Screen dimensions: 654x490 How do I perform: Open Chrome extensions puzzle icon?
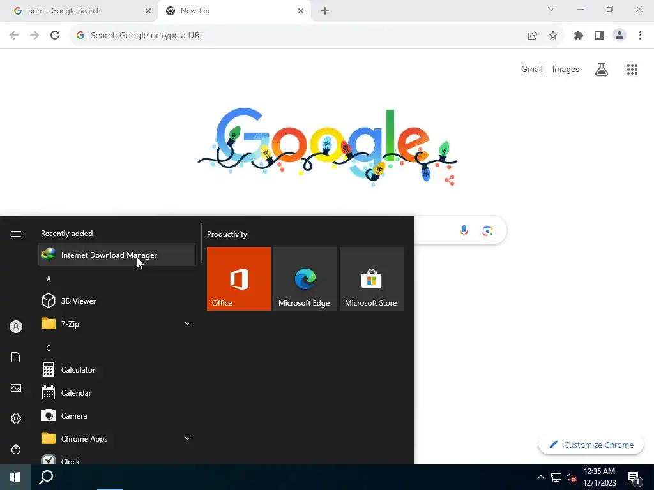579,36
